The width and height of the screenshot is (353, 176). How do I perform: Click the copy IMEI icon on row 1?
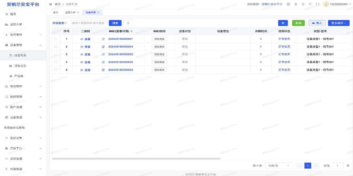(102, 39)
